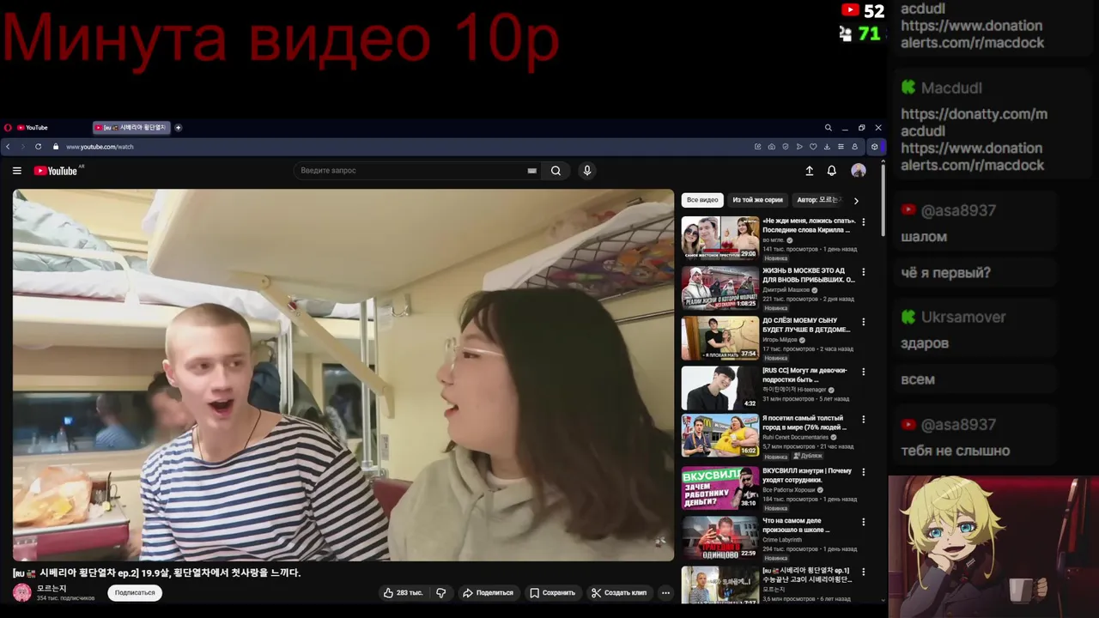Click chat message 'тебя не слышно'
The image size is (1099, 618).
tap(955, 451)
